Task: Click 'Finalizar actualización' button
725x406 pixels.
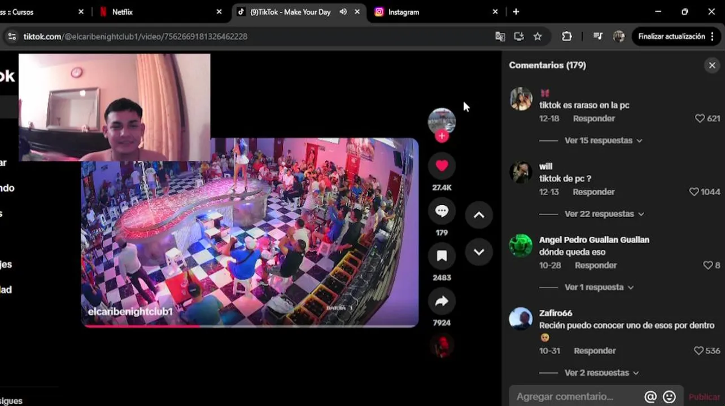Action: 671,37
